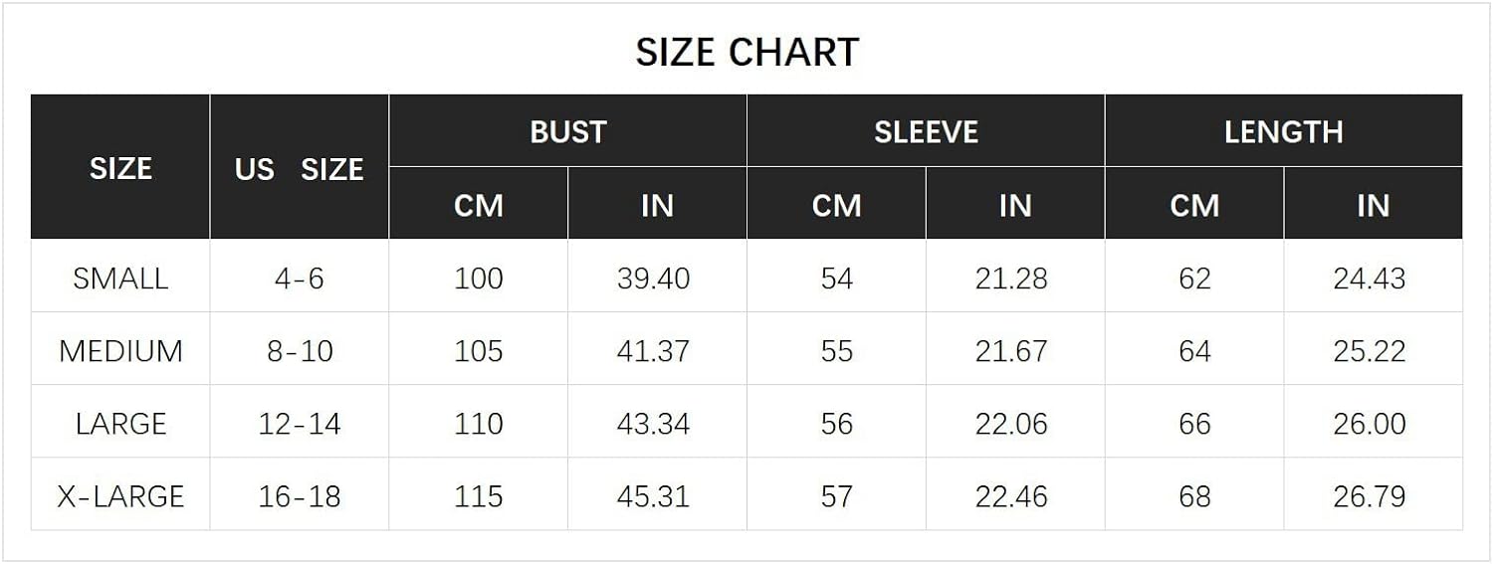Click length value 26.79 inches
This screenshot has height=564, width=1493.
[x=1370, y=496]
